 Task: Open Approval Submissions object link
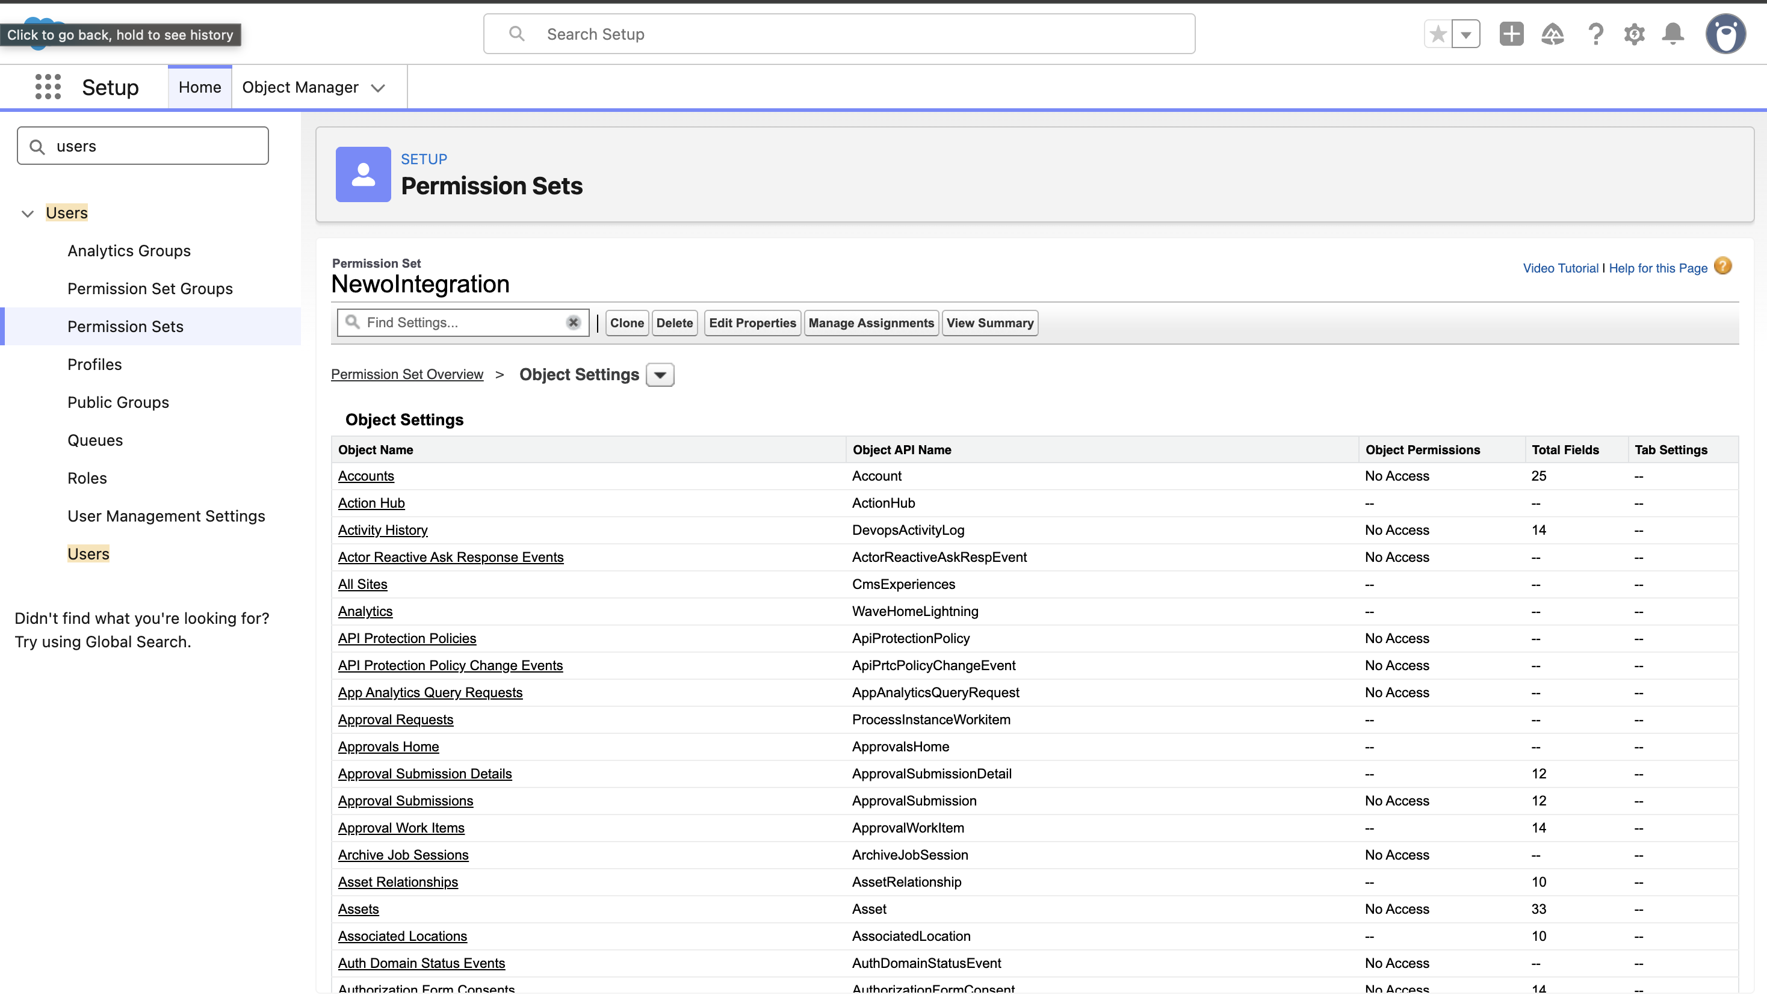tap(405, 800)
